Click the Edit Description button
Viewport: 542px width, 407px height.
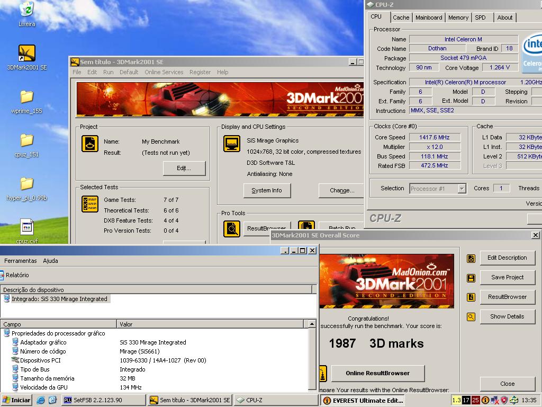pos(508,258)
